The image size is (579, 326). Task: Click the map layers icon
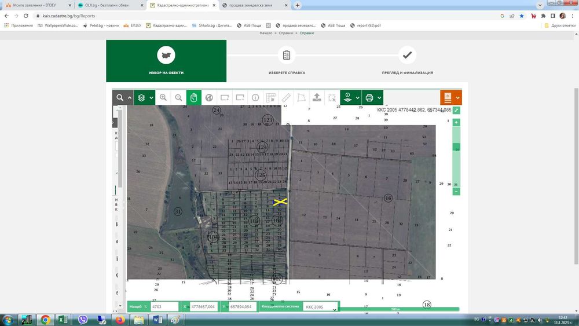141,98
